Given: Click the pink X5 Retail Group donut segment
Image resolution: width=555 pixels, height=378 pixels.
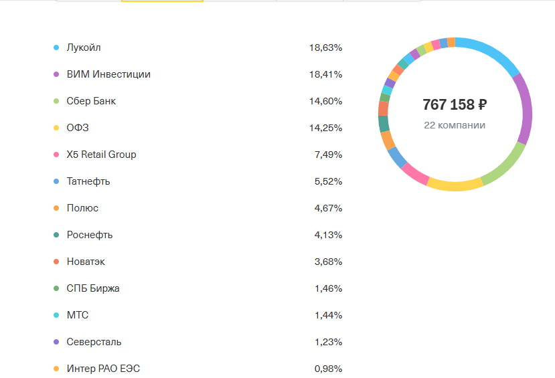Looking at the screenshot, I should coord(415,173).
